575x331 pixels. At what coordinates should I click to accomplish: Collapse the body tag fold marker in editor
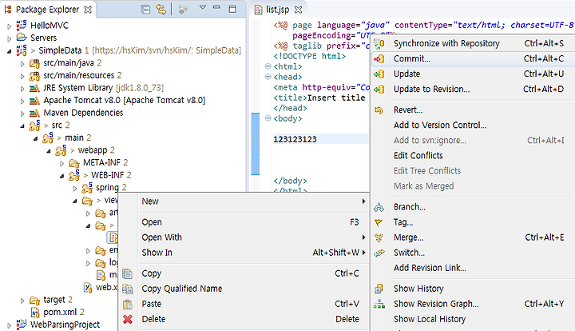[268, 118]
